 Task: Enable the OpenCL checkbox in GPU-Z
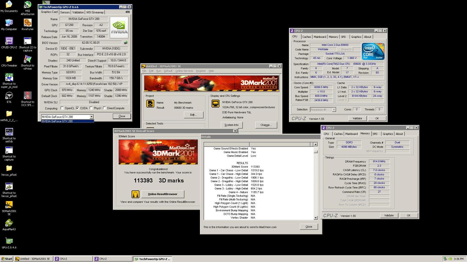tap(62, 108)
